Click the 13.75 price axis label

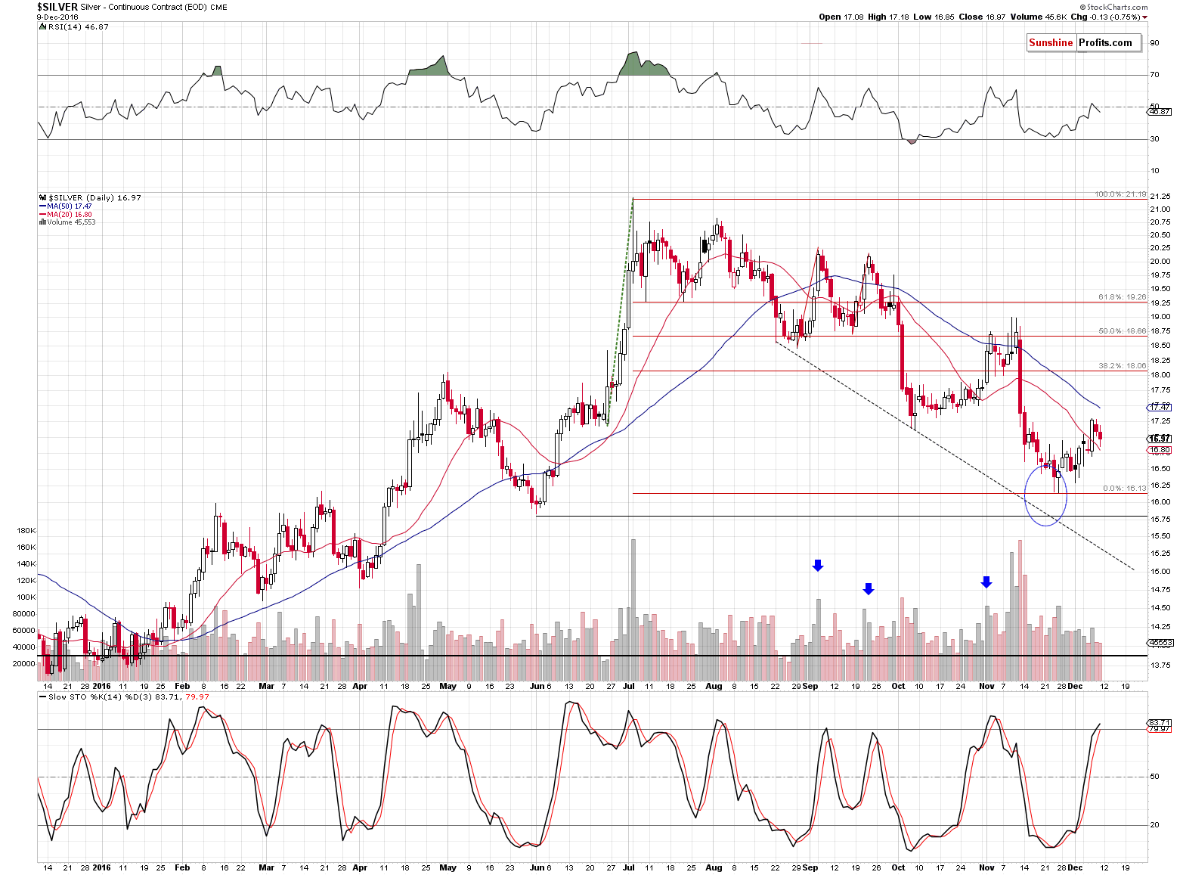click(x=1160, y=665)
